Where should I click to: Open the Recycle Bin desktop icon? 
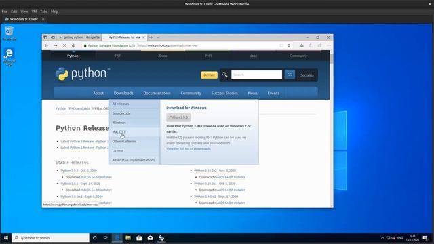(9, 33)
